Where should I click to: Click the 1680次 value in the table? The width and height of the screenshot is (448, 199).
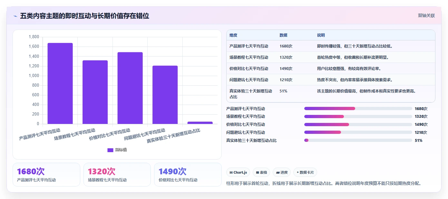(x=286, y=46)
